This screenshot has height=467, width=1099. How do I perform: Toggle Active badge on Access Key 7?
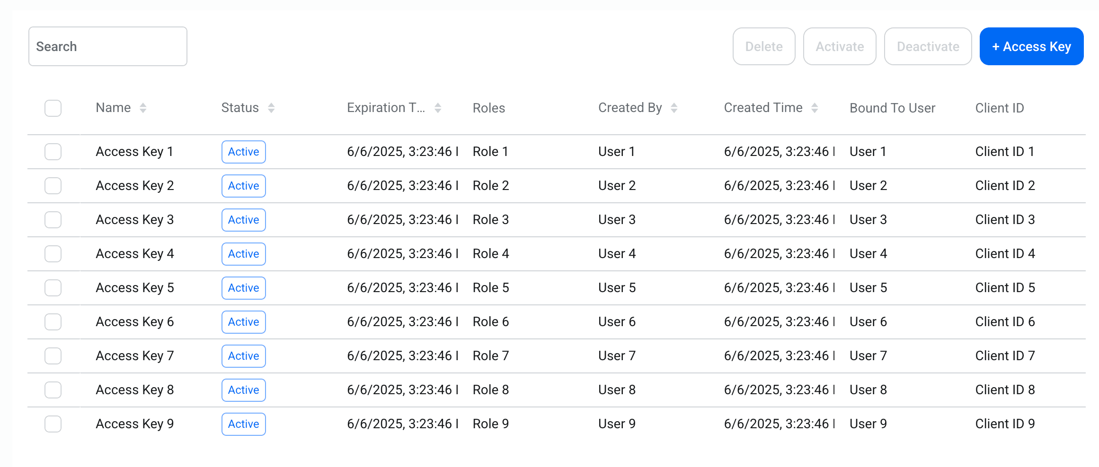coord(243,356)
